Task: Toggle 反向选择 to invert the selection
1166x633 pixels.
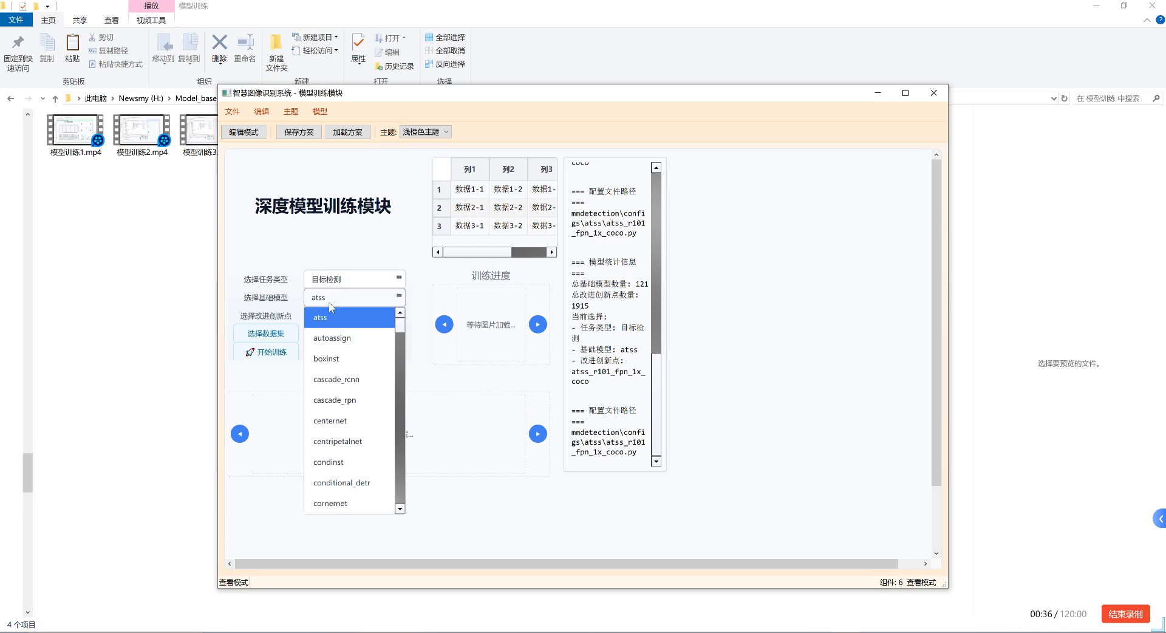Action: pos(445,64)
